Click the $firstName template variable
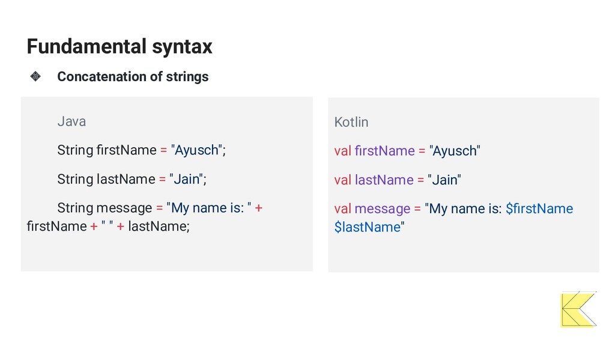Viewport: 615px width, 346px height. 539,208
